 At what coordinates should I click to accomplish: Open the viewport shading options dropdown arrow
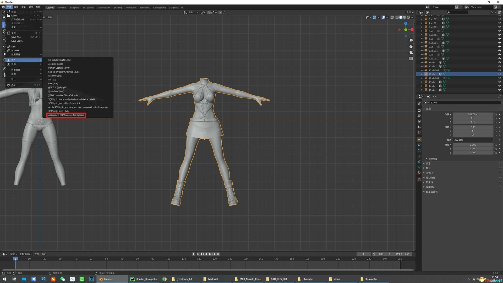point(412,17)
